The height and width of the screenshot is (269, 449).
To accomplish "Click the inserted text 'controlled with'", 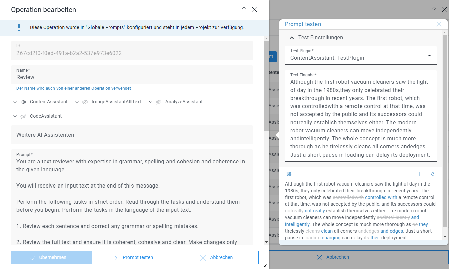I will coord(381,197).
